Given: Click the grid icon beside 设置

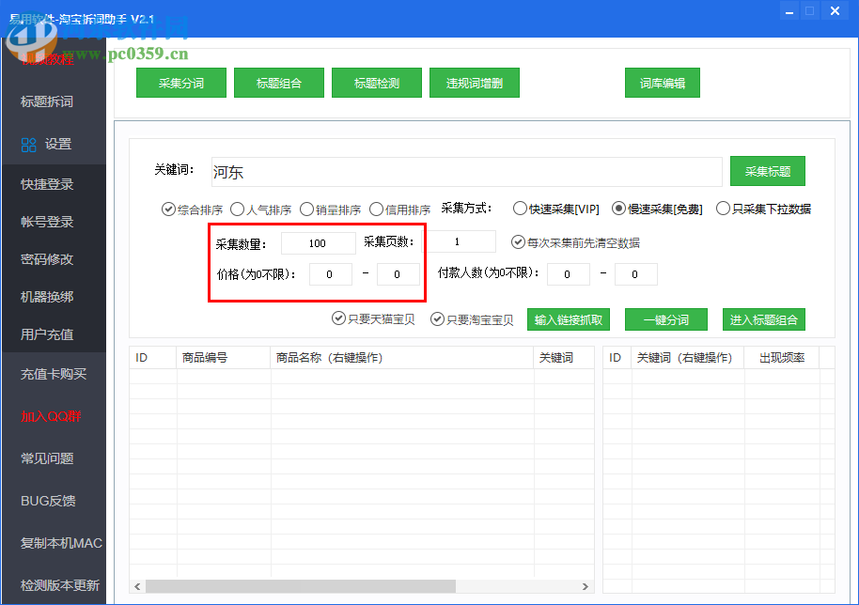Looking at the screenshot, I should pyautogui.click(x=27, y=144).
